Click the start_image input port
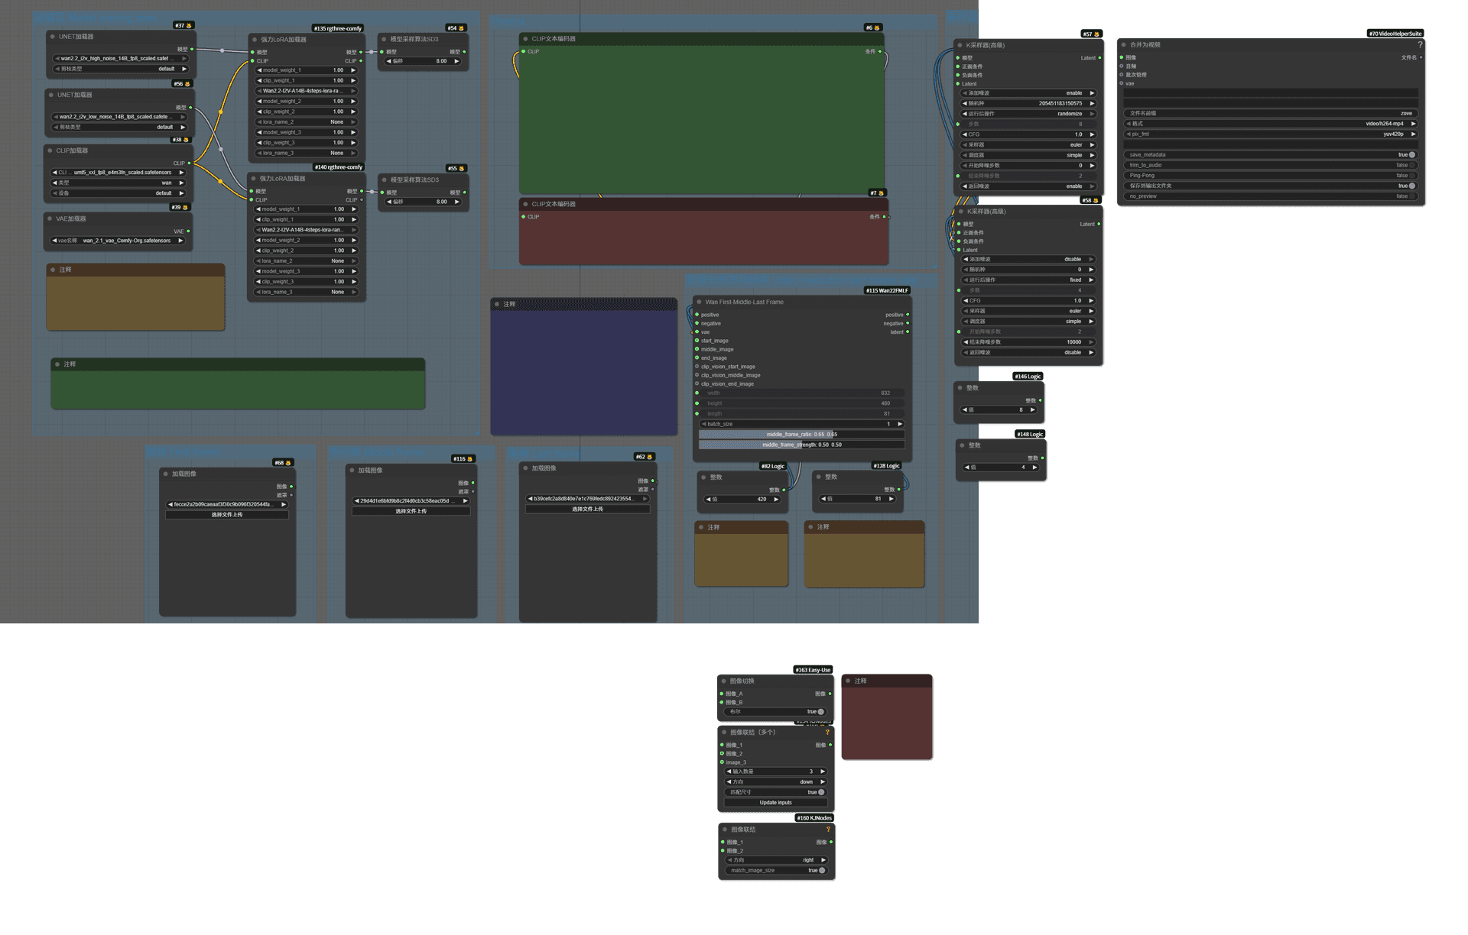This screenshot has width=1468, height=935. coord(697,341)
